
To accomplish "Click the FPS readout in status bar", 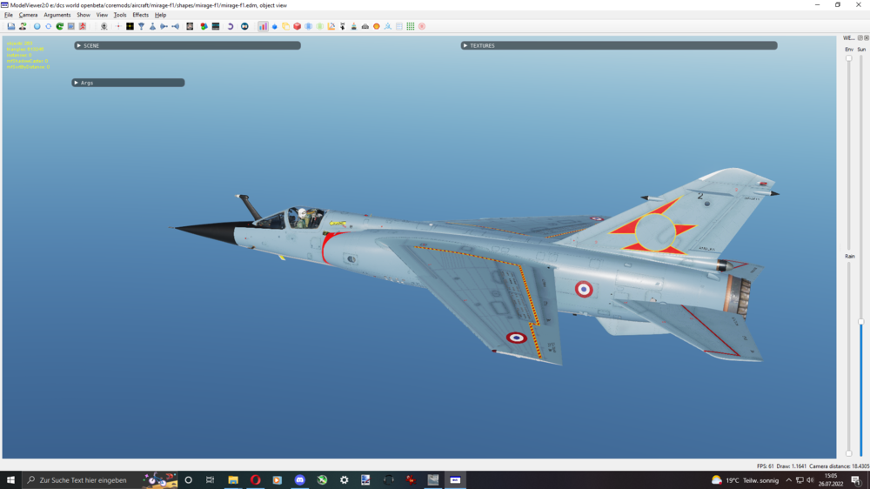I will point(765,466).
